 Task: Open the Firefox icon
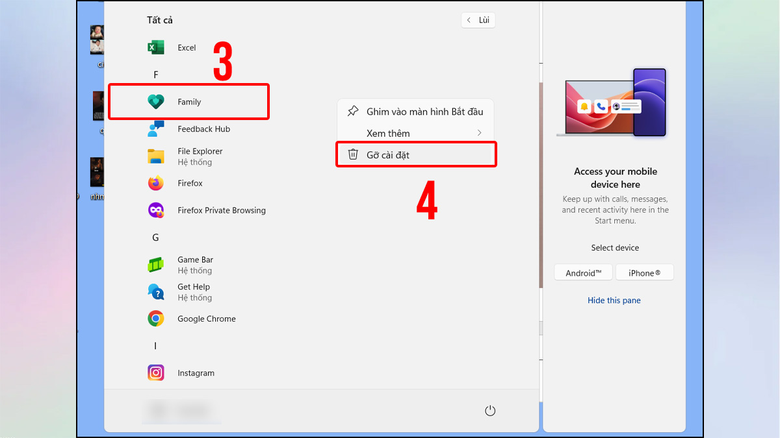click(x=155, y=184)
